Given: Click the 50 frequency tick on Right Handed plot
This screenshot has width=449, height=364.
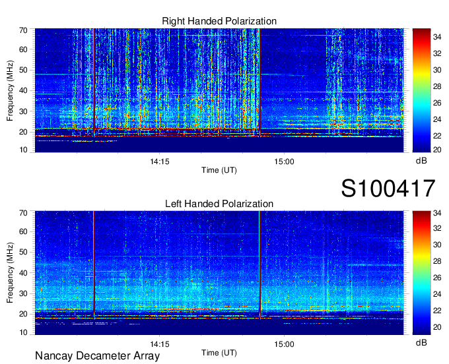Looking at the screenshot, I should click(x=23, y=70).
